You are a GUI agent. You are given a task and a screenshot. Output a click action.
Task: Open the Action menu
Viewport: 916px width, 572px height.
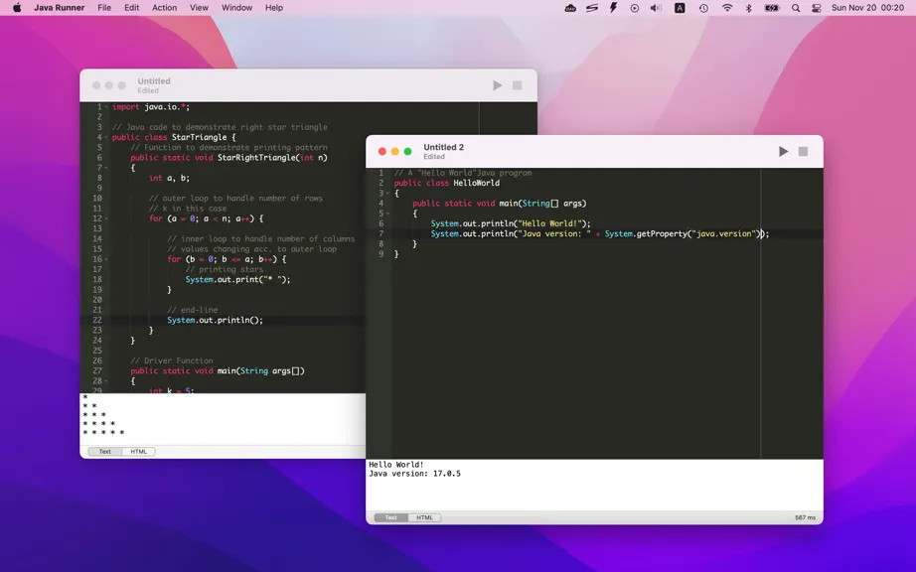[164, 8]
